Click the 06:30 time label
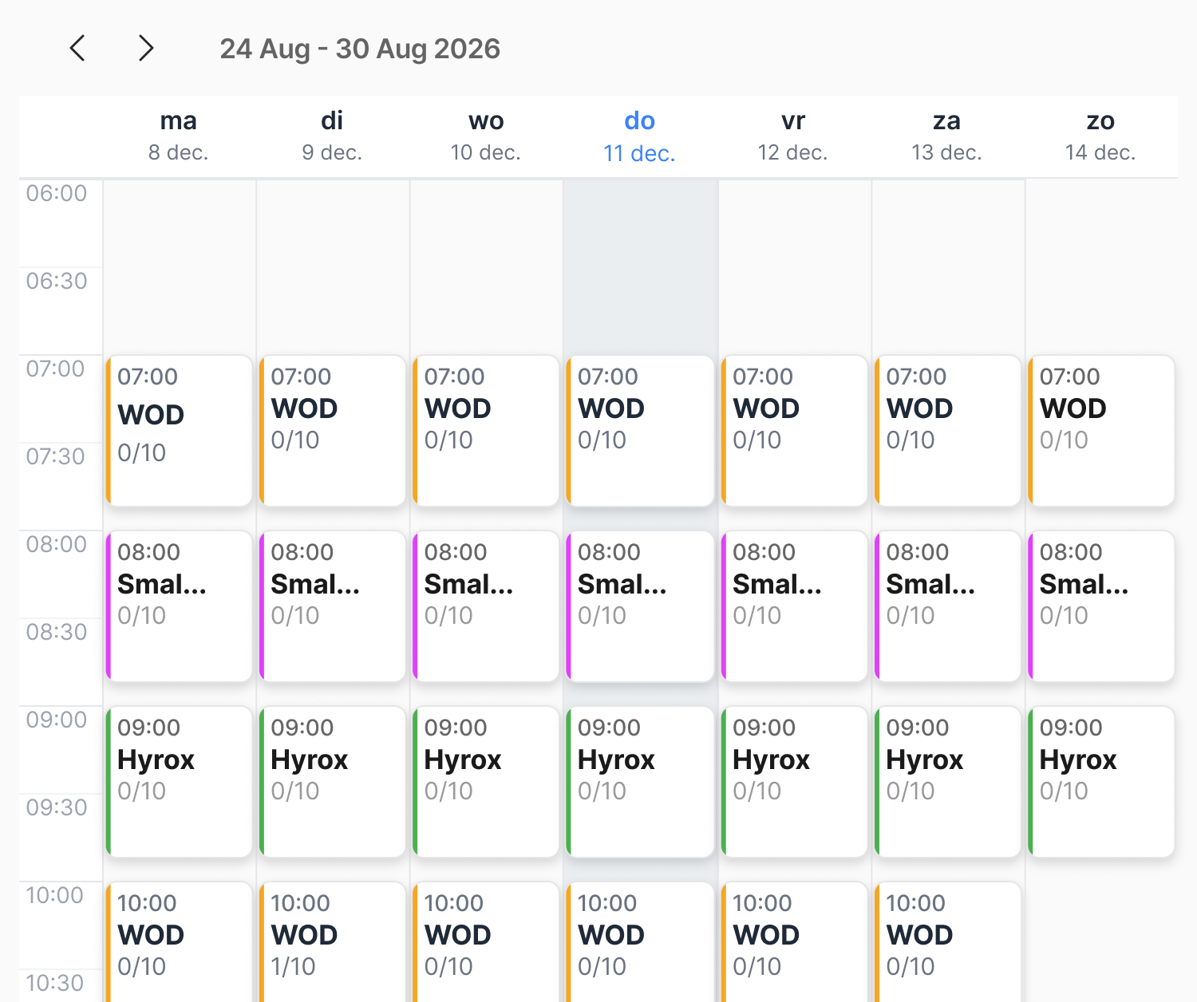1197x1002 pixels. coord(56,281)
